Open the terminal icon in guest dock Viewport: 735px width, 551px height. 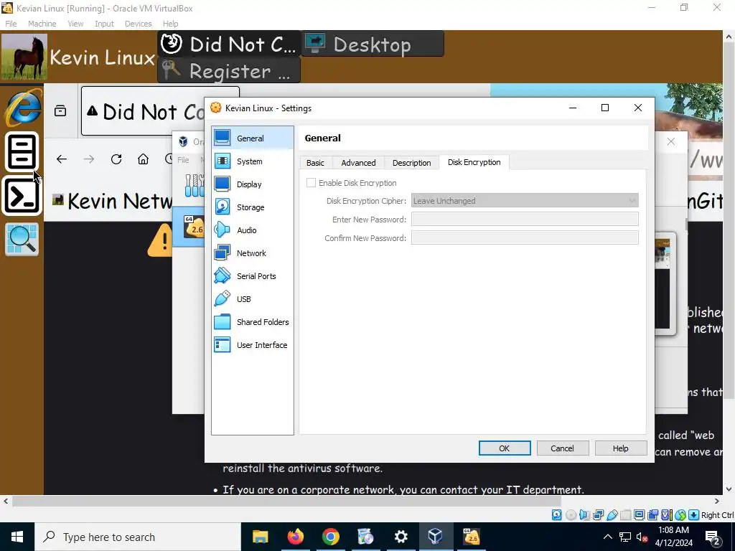pos(22,197)
